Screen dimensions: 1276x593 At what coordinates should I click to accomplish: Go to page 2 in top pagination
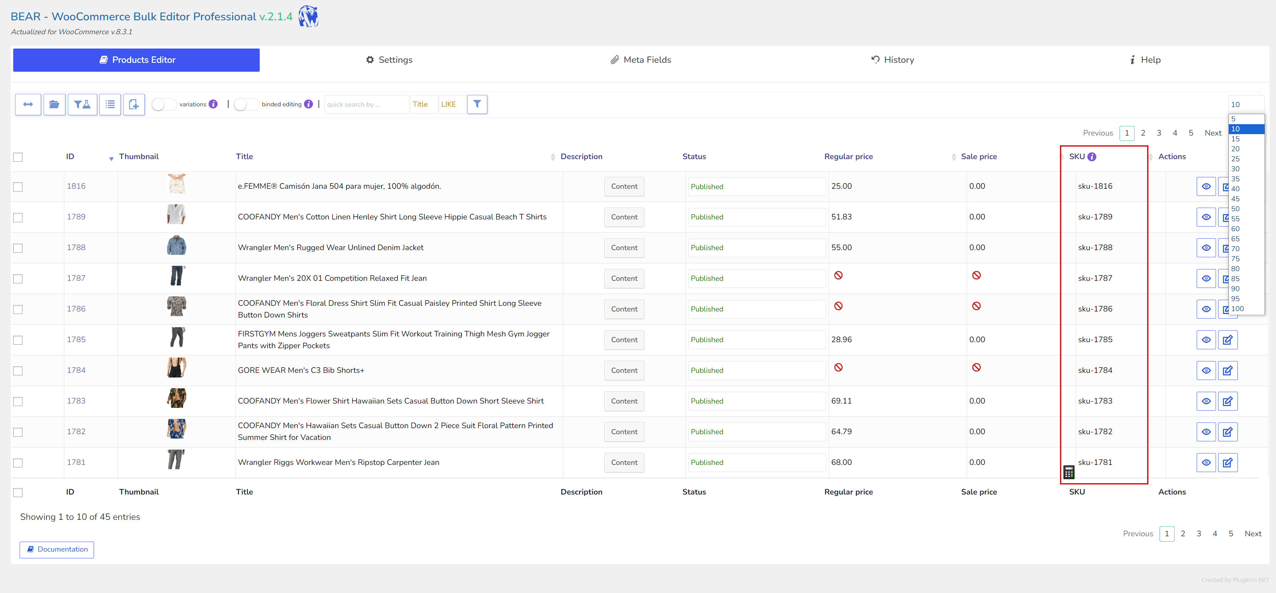pos(1143,133)
